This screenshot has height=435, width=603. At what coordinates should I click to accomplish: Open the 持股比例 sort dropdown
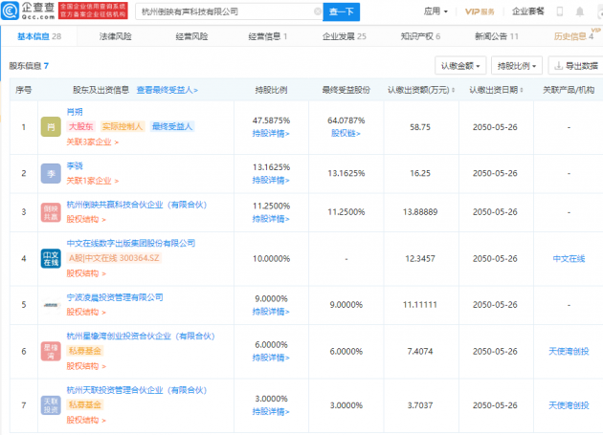point(518,66)
